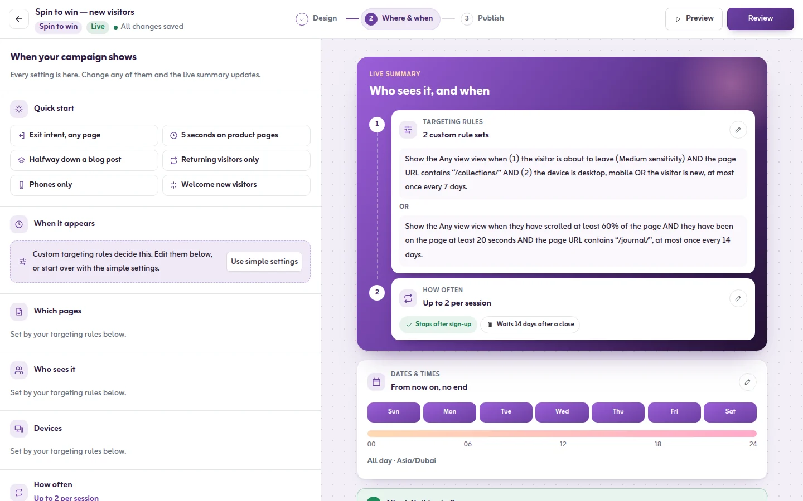Click the How often repeat icon in left panel
803x501 pixels.
coord(19,492)
